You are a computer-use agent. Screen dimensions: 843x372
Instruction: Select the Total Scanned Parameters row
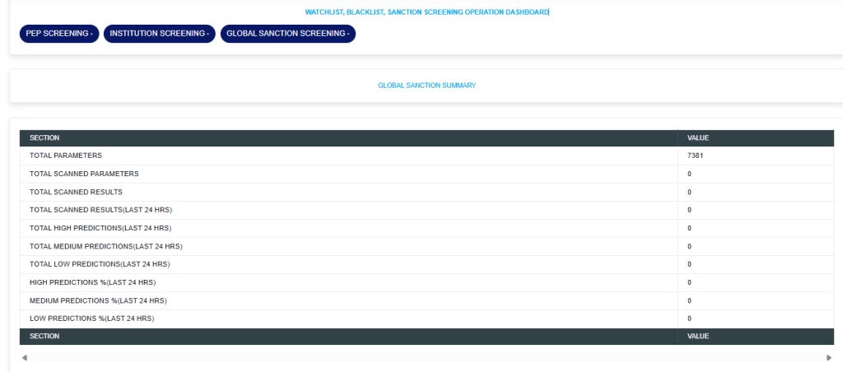click(84, 174)
